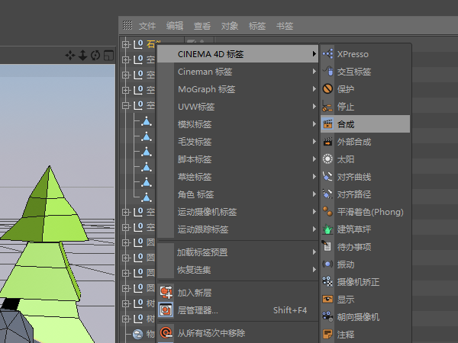Viewport: 458px width, 343px height.
Task: Click the 从所有场次中移除 icon
Action: 166,332
